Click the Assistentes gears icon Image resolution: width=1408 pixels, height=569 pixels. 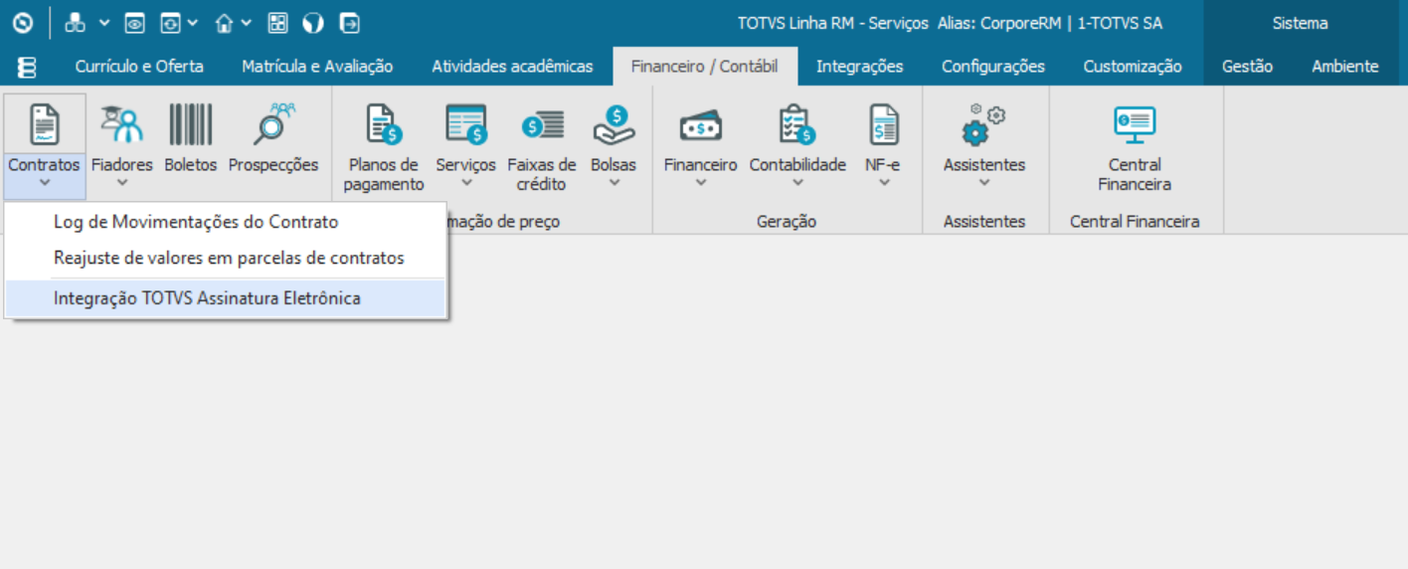984,125
